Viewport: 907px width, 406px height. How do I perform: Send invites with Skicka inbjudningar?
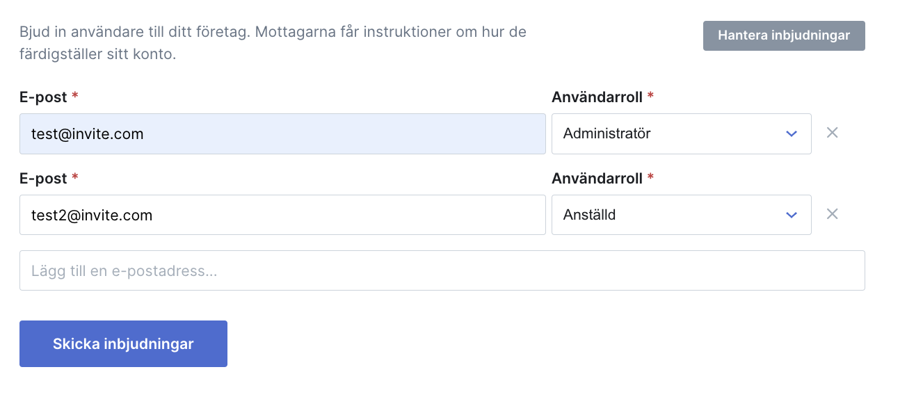point(123,343)
